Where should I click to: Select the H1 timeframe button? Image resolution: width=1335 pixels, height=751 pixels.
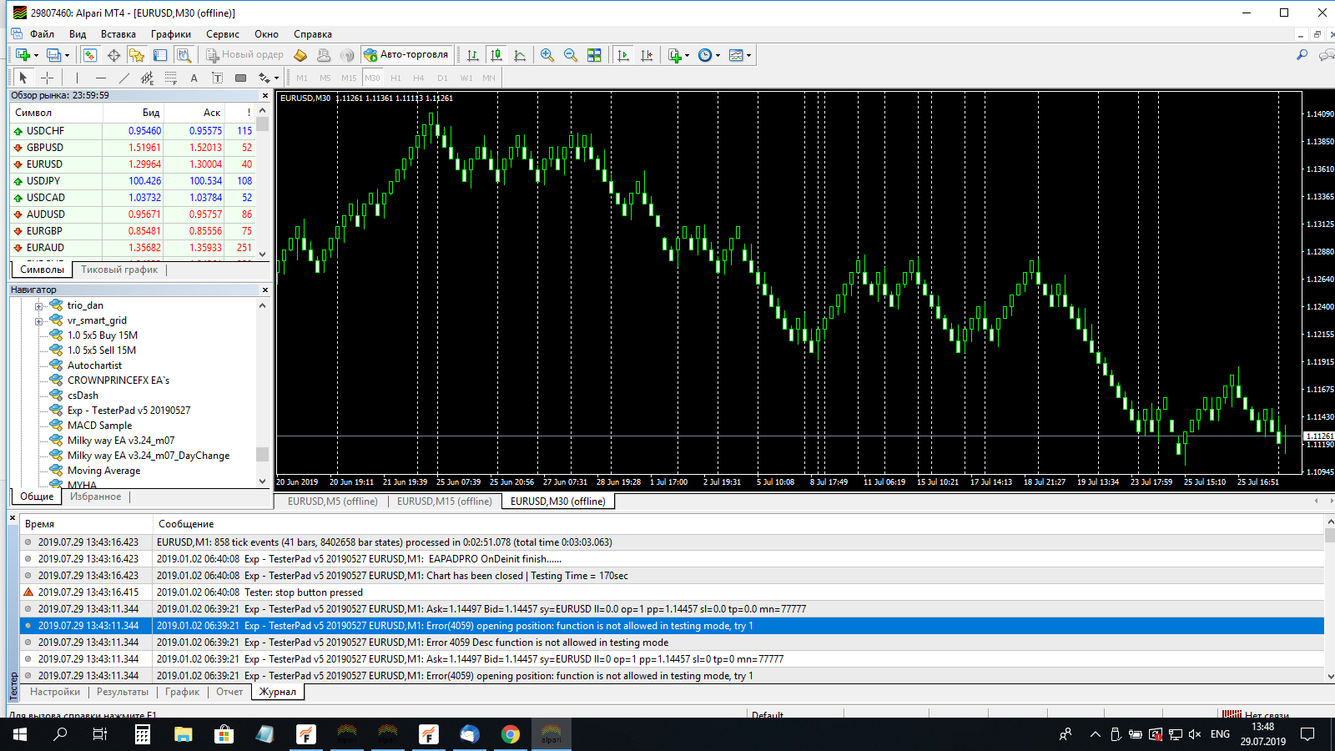pos(395,78)
